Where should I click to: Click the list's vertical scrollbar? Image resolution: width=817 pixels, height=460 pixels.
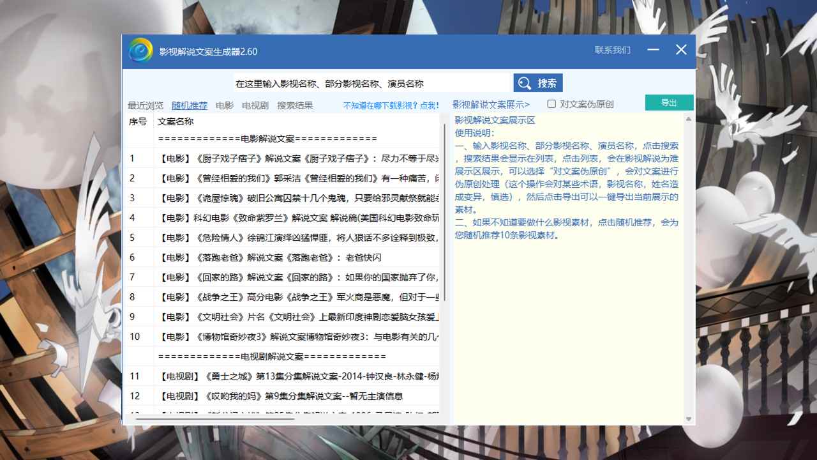pos(444,213)
